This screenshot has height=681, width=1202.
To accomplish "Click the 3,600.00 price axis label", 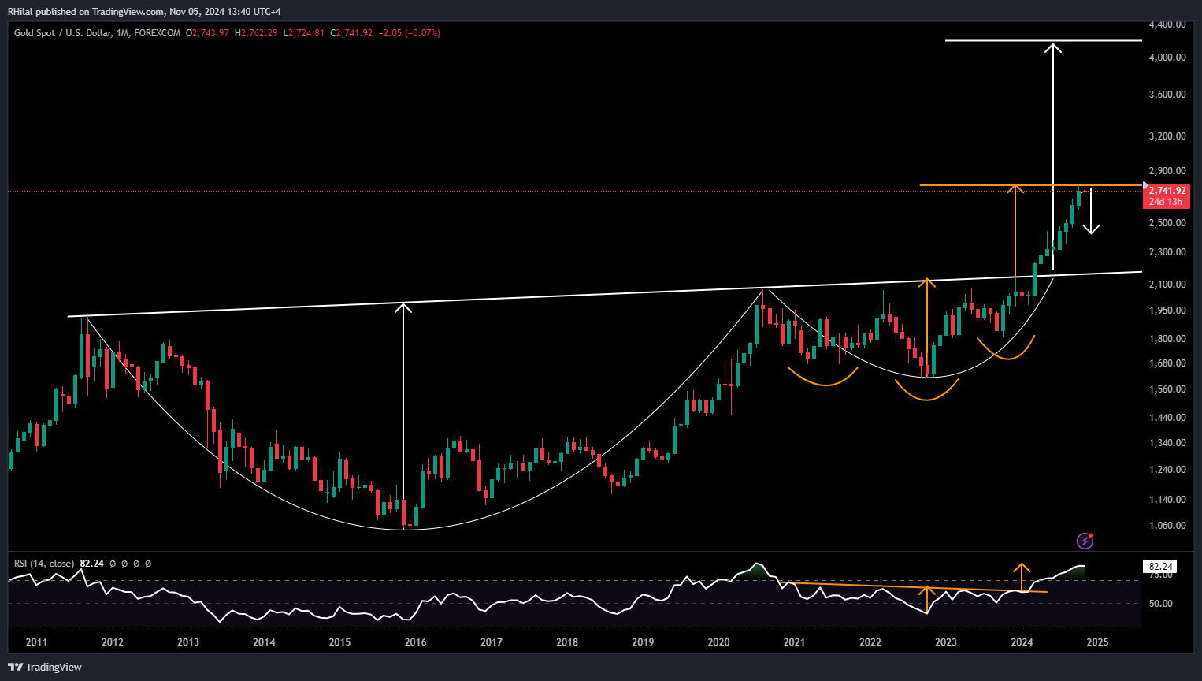I will [x=1167, y=94].
